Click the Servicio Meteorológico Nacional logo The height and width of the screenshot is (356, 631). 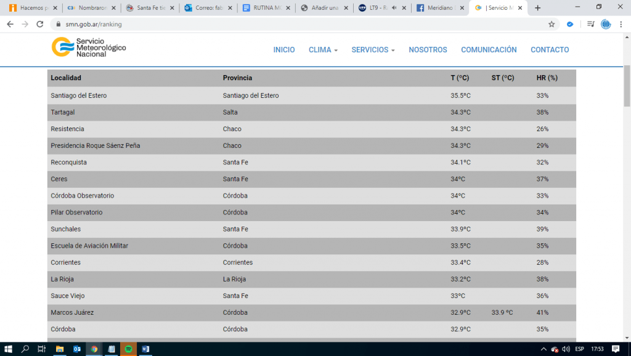click(x=89, y=47)
